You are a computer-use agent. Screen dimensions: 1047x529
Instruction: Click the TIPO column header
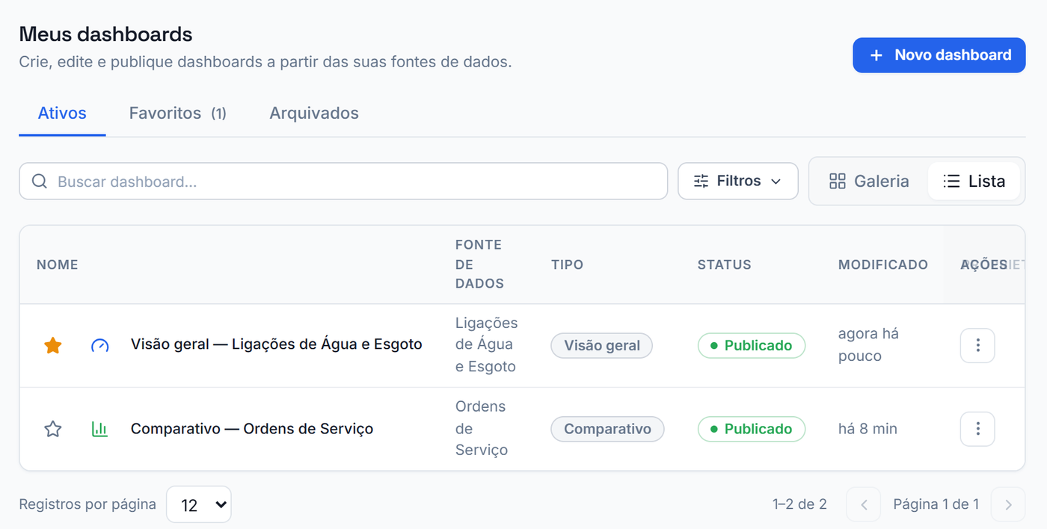click(567, 264)
